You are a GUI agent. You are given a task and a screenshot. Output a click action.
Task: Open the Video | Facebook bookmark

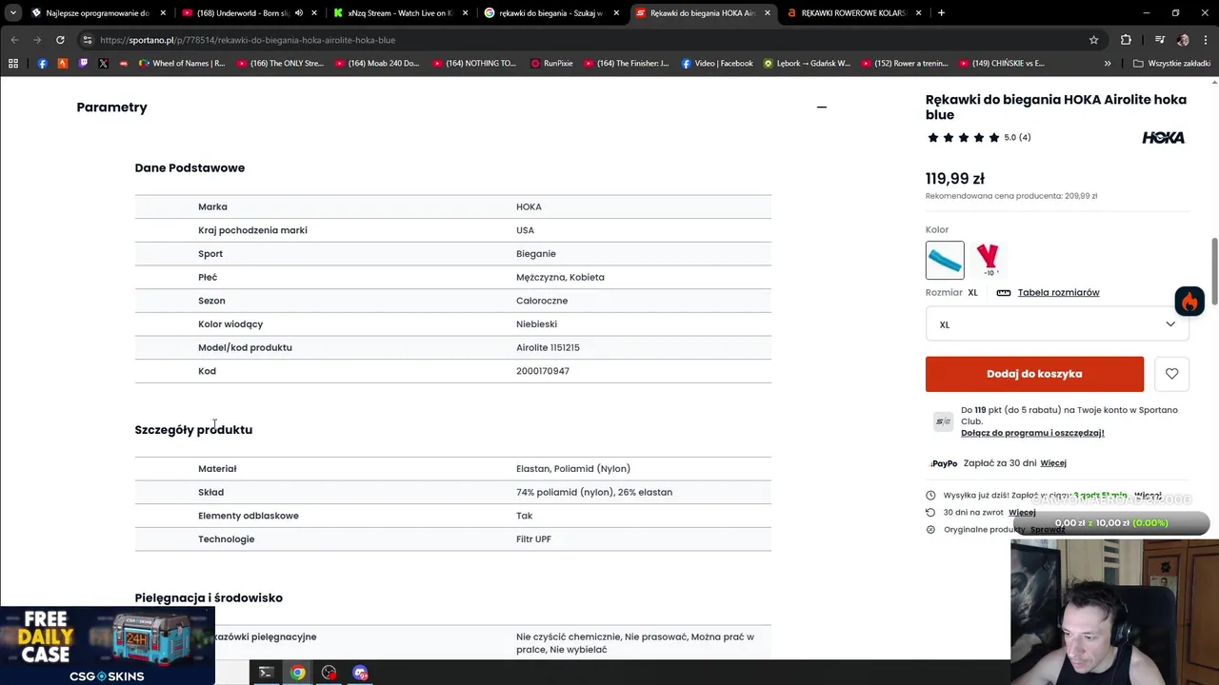pos(716,64)
